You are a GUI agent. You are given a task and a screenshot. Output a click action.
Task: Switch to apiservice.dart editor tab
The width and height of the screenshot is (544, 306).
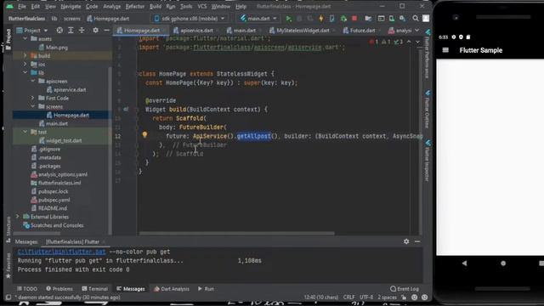pos(196,31)
